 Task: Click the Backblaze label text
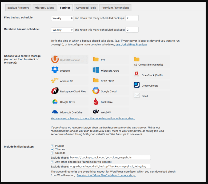coord(107,102)
